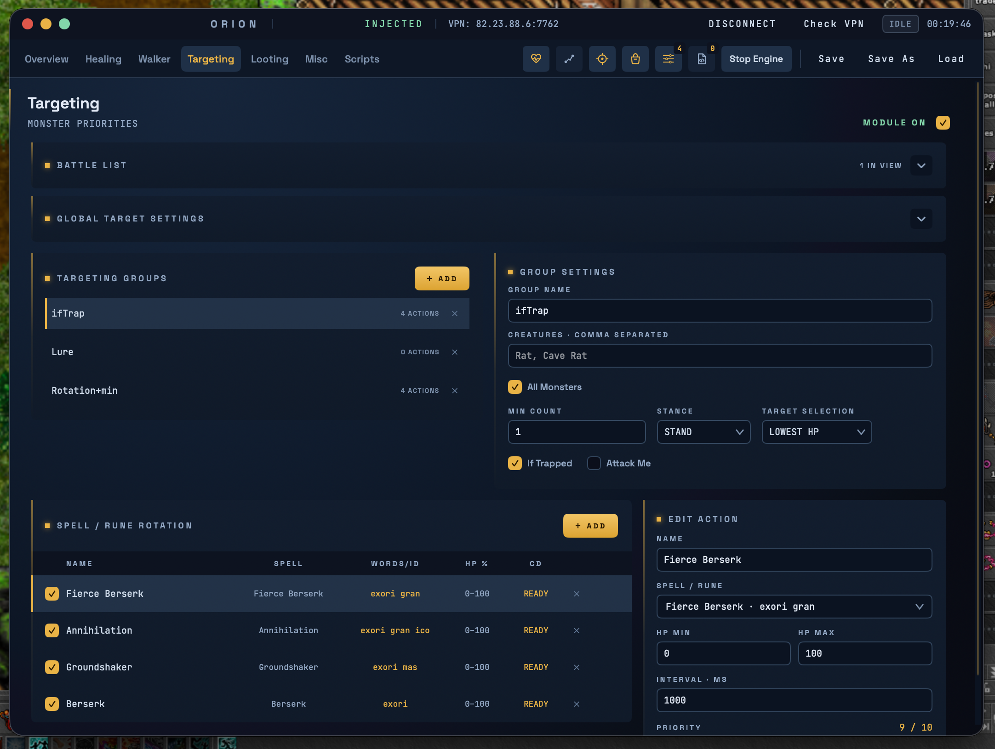Screen dimensions: 995x749
Task: Expand the Global Target Settings chevron
Action: click(921, 219)
